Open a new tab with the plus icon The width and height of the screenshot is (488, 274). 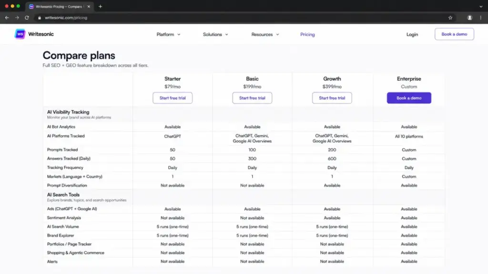click(100, 7)
